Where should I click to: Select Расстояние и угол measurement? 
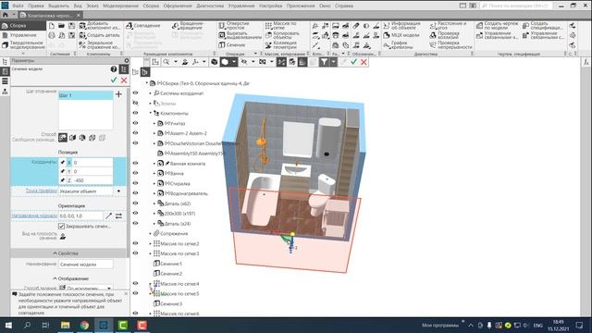[x=448, y=26]
